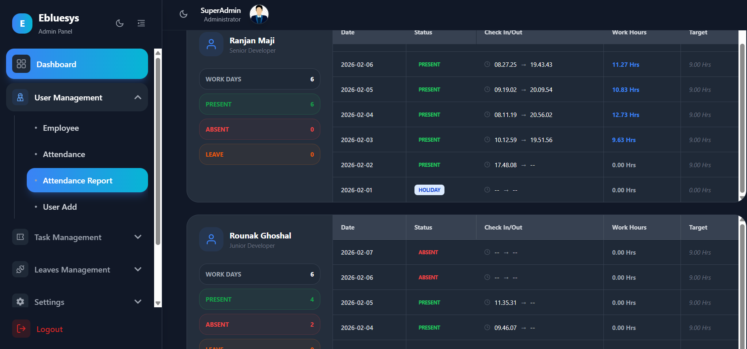The width and height of the screenshot is (747, 349).
Task: Collapse the User Management section
Action: tap(138, 98)
